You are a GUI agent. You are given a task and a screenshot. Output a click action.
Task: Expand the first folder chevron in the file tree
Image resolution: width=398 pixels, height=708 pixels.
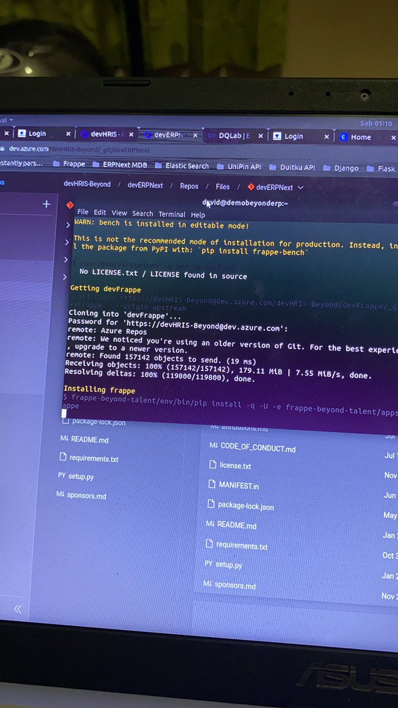[x=68, y=225]
